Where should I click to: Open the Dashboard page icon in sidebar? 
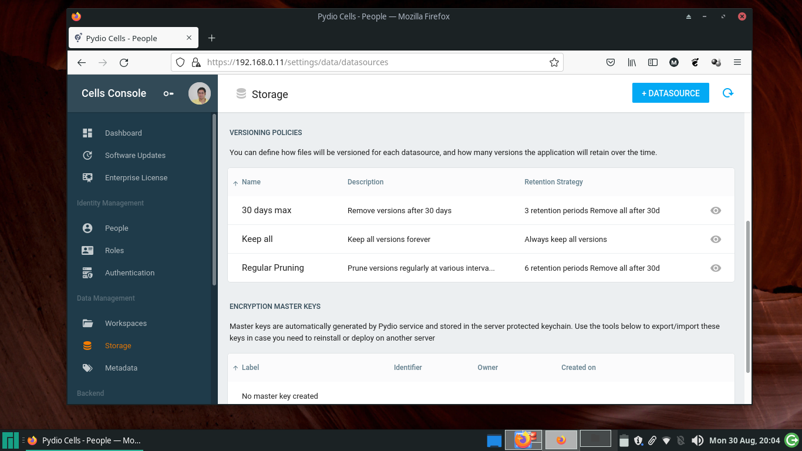(x=87, y=133)
